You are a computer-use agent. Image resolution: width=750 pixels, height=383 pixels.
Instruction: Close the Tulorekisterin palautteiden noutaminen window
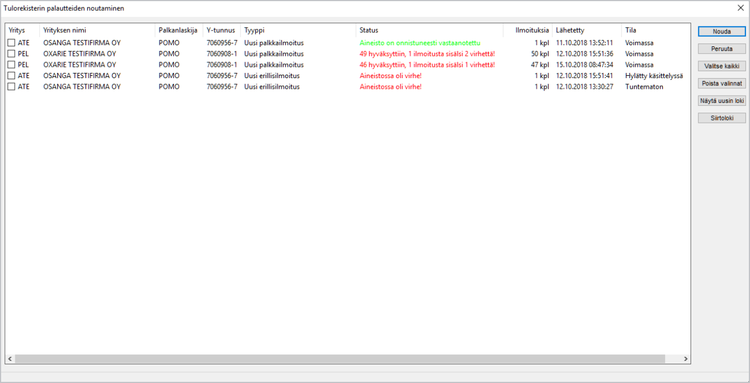740,8
